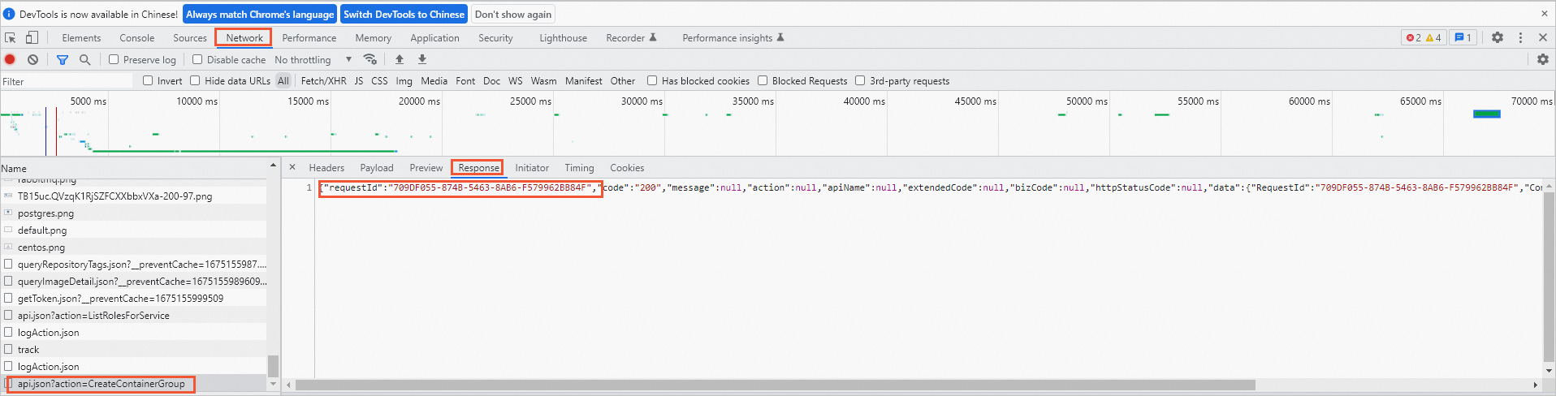The image size is (1556, 396).
Task: Show the Response tab
Action: [478, 168]
